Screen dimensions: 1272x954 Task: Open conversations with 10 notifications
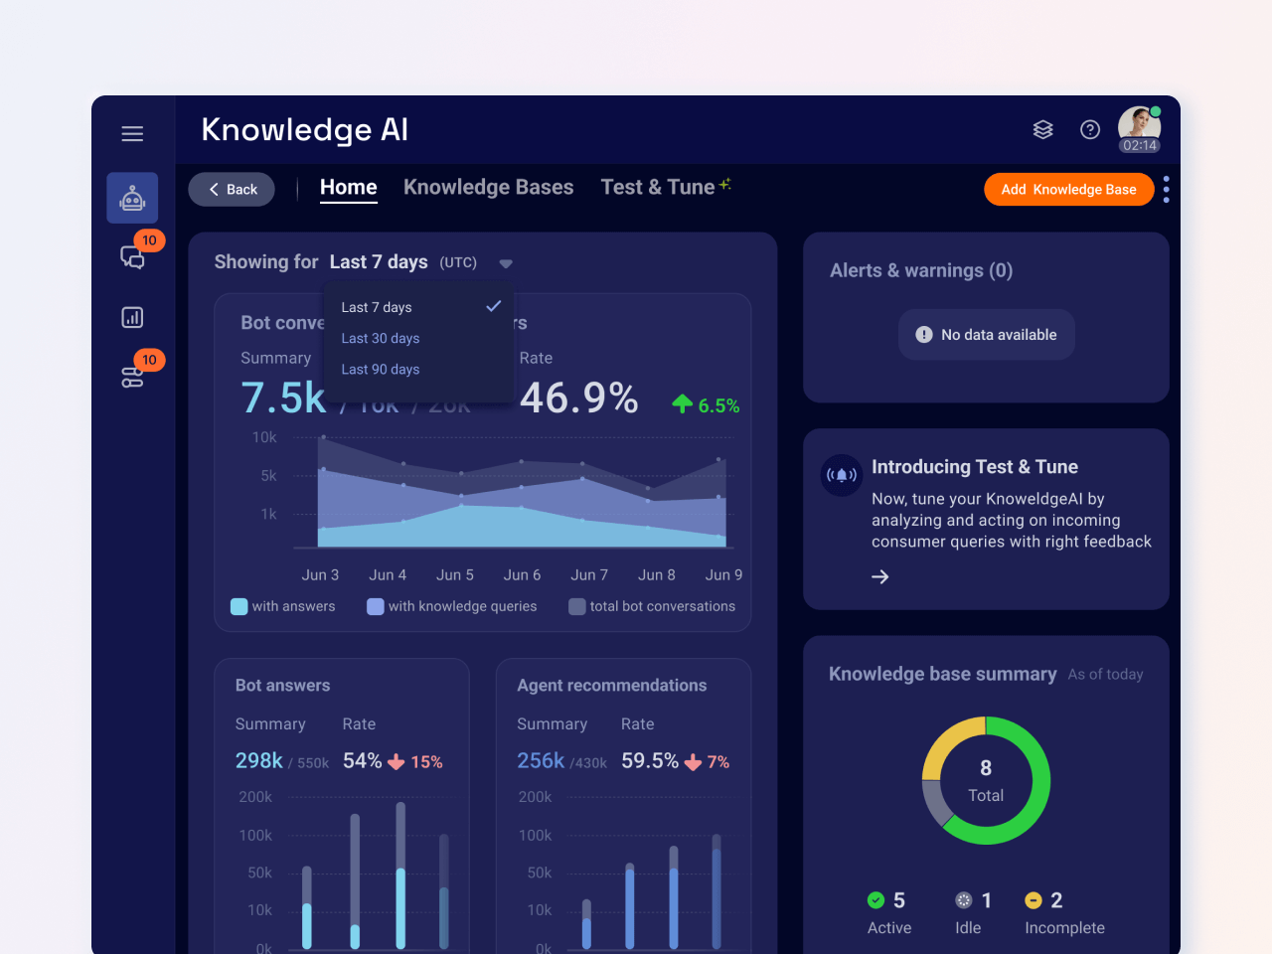pyautogui.click(x=131, y=256)
